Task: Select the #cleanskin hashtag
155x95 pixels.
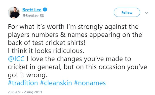Action: pos(56,83)
